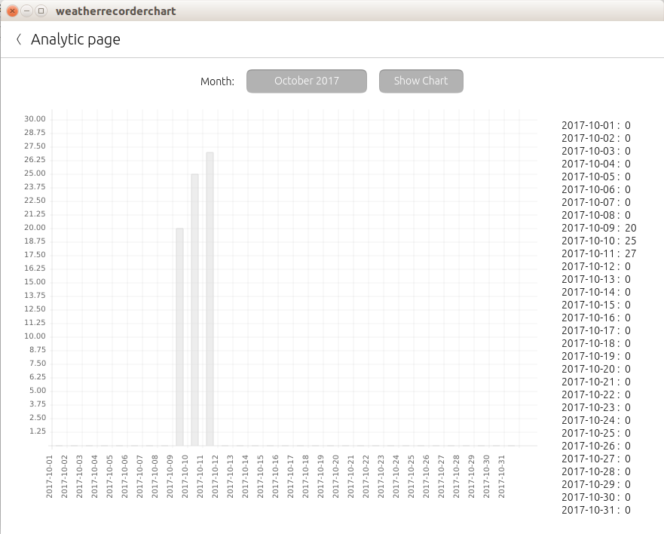Click the 15.00 gridline label
Image resolution: width=664 pixels, height=534 pixels.
click(35, 281)
